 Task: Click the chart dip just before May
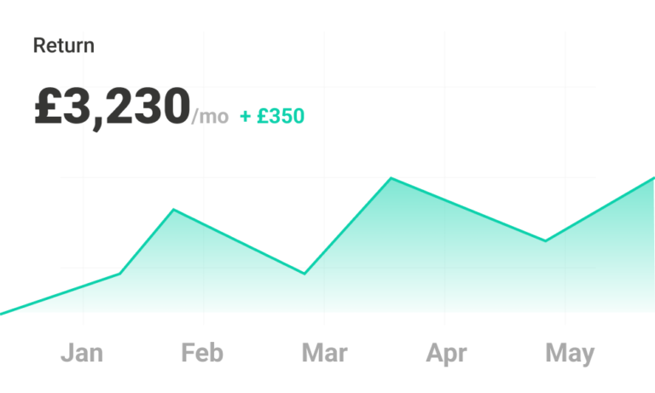[x=545, y=240]
